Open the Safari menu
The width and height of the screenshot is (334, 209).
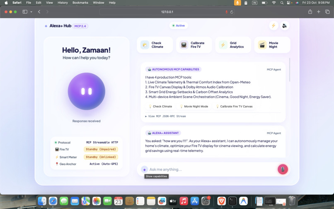click(x=17, y=2)
